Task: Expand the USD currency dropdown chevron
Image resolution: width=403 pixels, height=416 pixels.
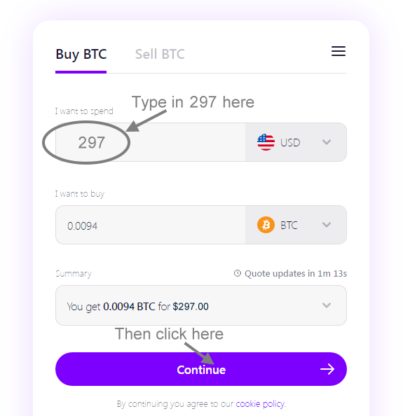Action: [327, 142]
